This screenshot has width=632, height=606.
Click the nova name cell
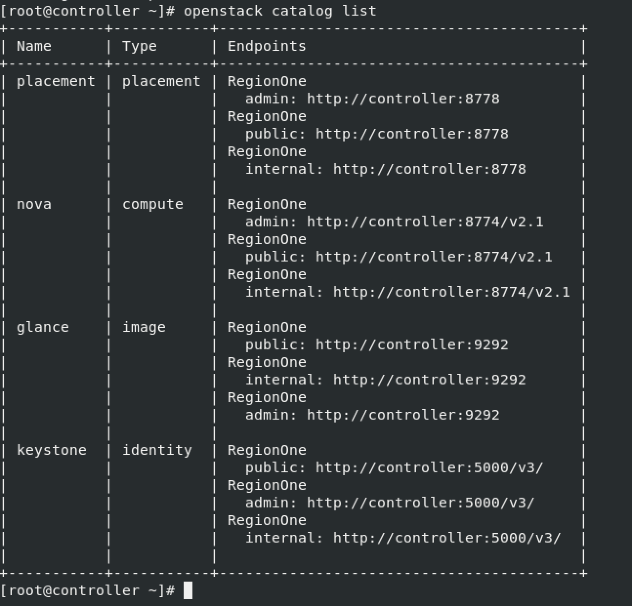[x=34, y=204]
